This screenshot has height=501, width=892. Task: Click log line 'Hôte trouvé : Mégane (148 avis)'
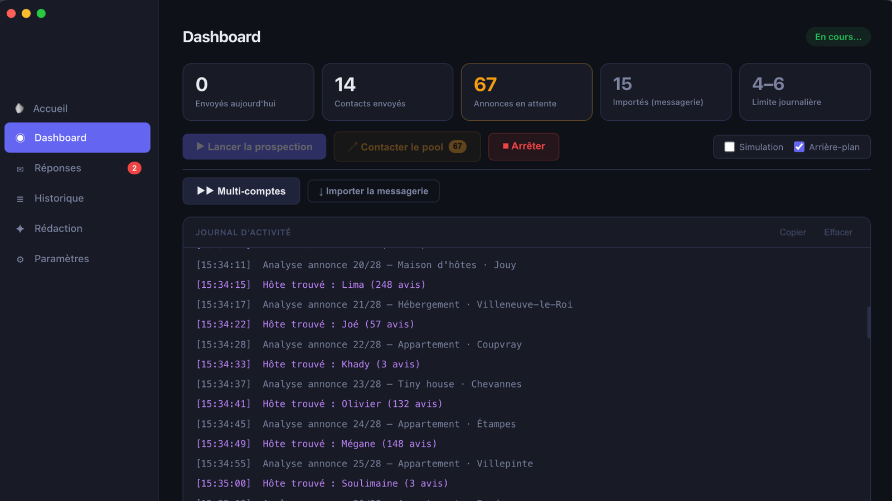coord(317,444)
